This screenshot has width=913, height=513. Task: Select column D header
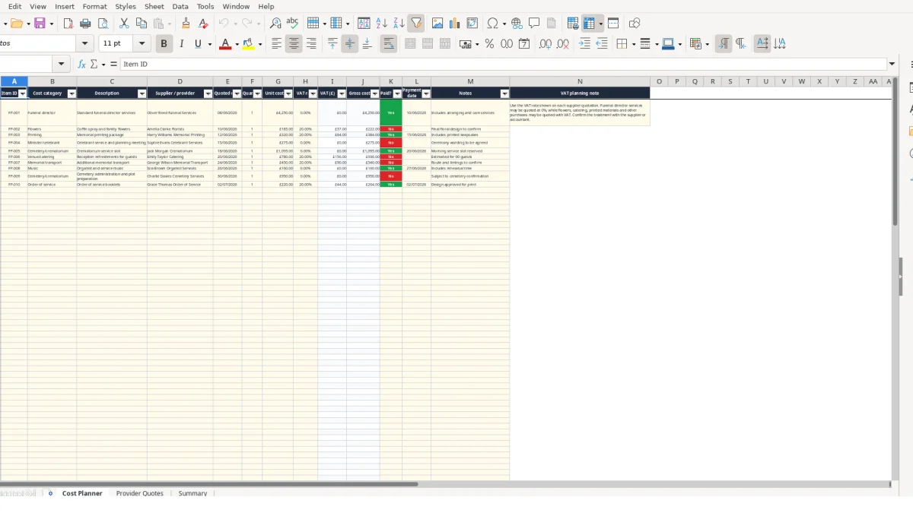click(180, 81)
